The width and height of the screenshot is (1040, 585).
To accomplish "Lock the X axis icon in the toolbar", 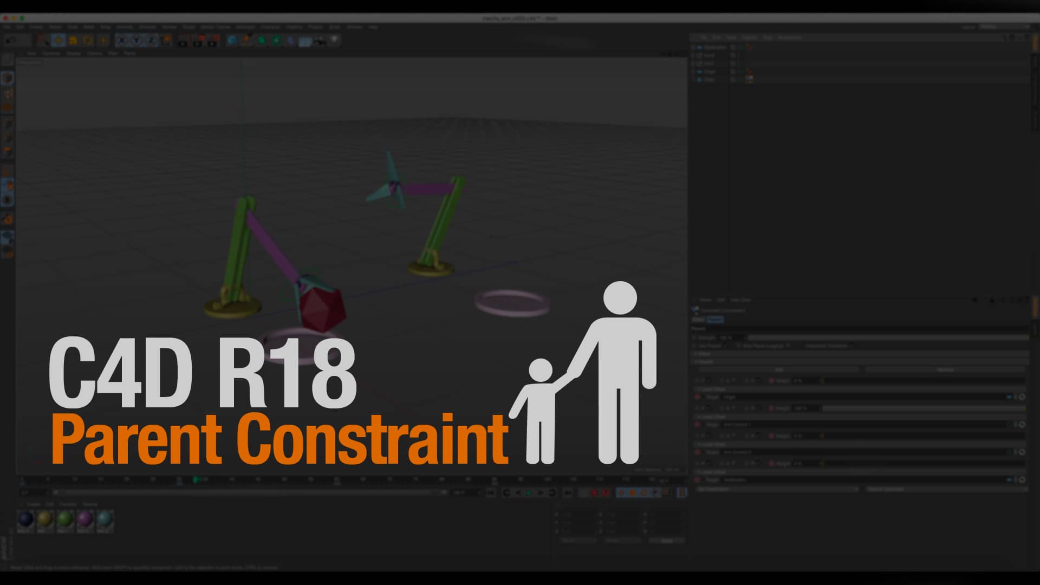I will [122, 40].
